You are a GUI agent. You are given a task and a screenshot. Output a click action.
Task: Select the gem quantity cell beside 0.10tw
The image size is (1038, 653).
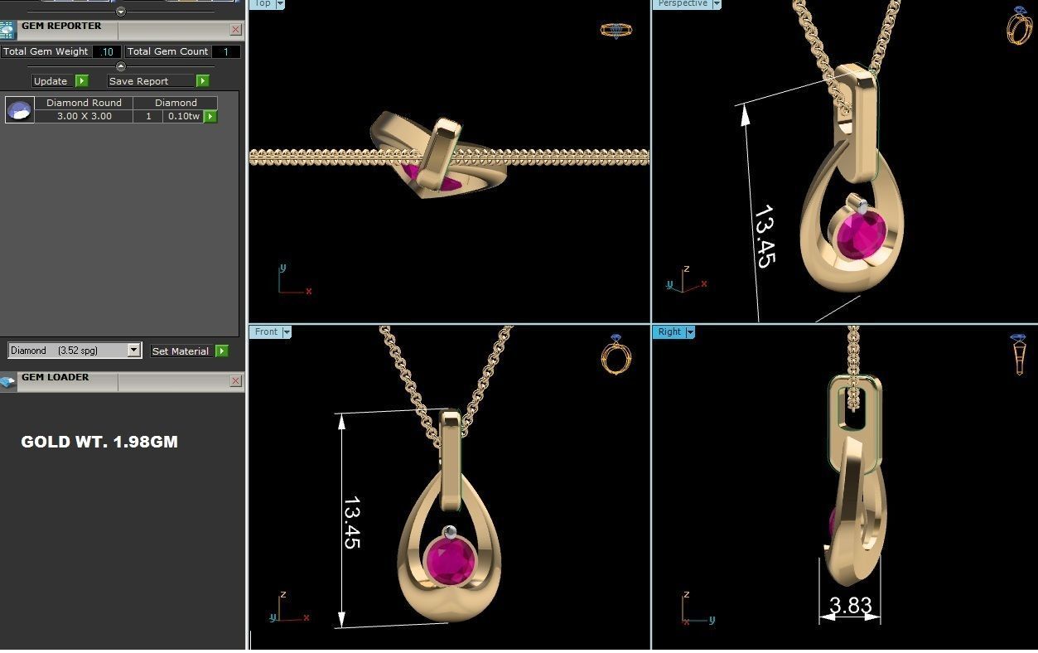[148, 116]
